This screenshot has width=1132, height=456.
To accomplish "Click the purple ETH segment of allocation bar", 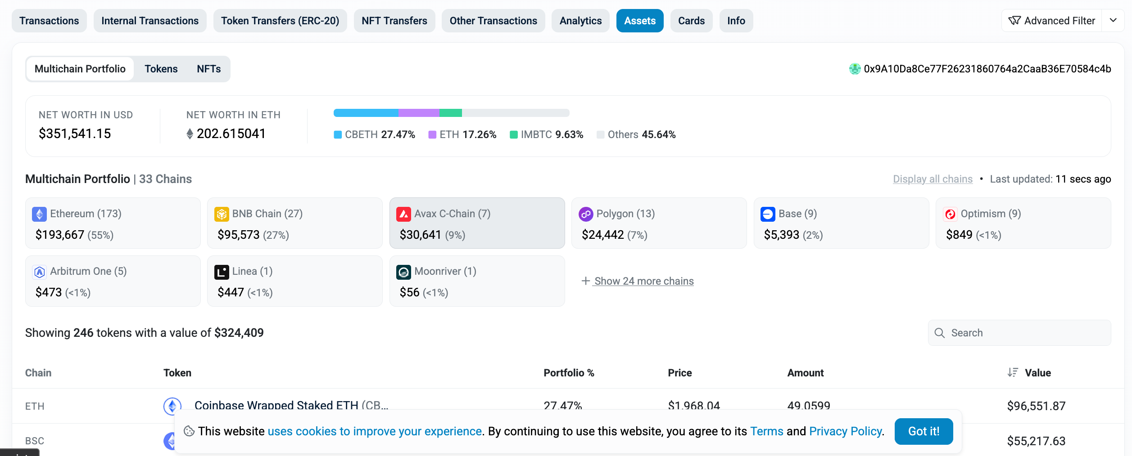I will 419,113.
